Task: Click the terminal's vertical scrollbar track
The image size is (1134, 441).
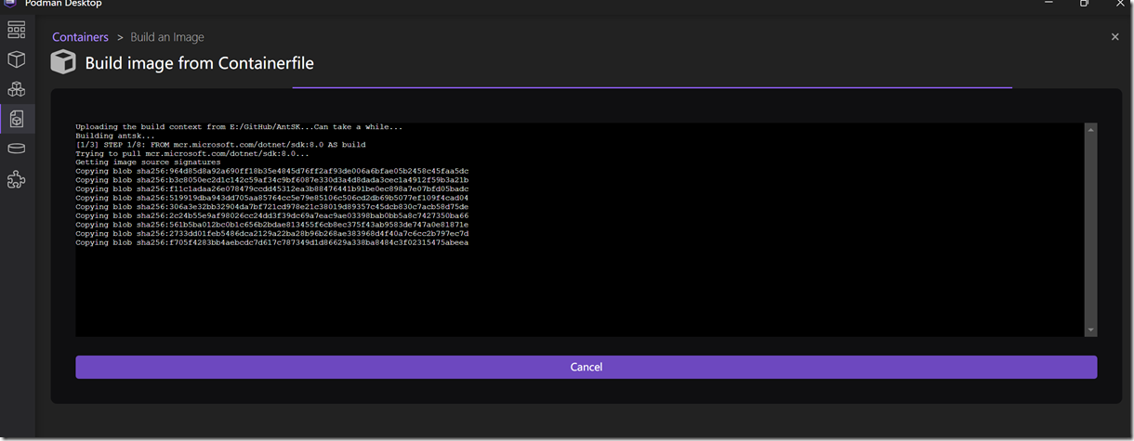Action: 1090,232
